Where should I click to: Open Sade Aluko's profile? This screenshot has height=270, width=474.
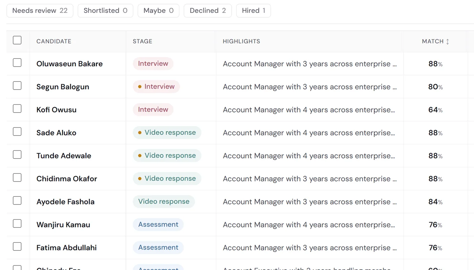(x=56, y=133)
